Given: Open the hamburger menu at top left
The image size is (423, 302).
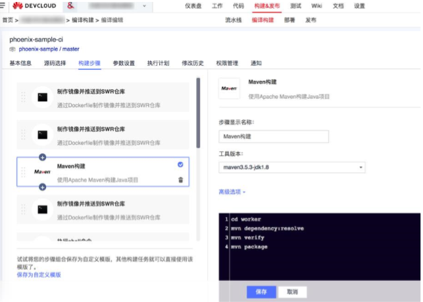Looking at the screenshot, I should click(x=3, y=5).
